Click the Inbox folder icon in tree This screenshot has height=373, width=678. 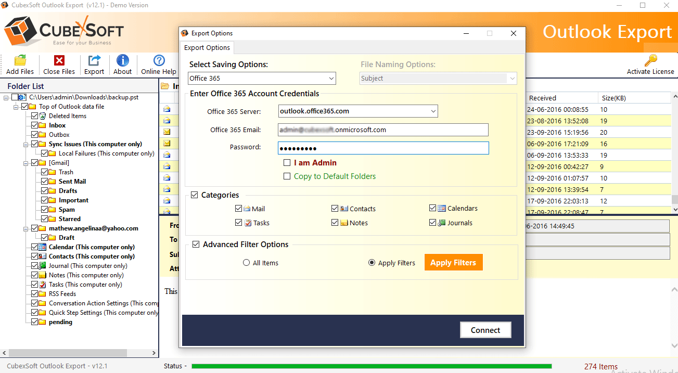pos(43,125)
